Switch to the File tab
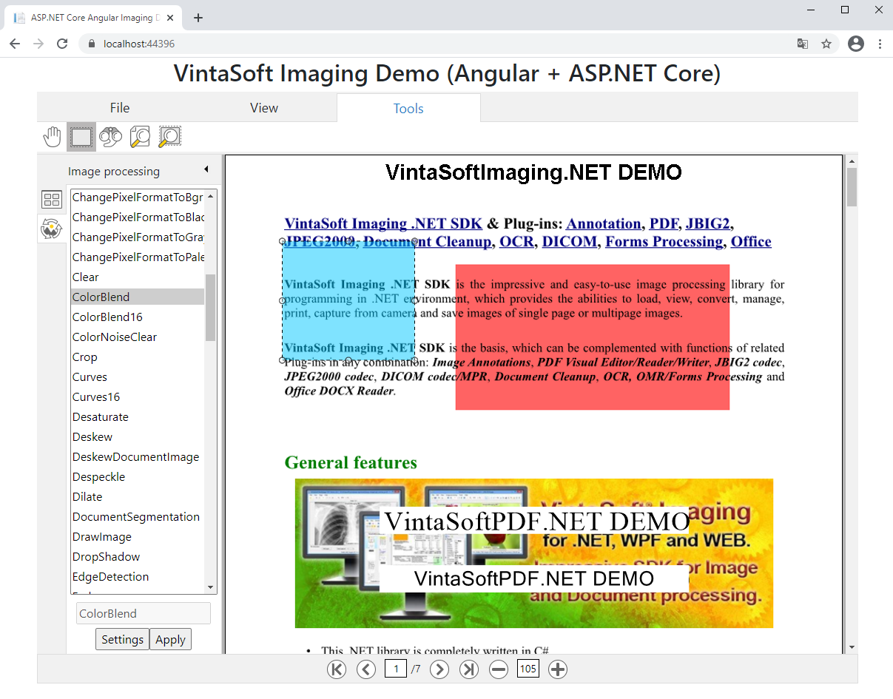Image resolution: width=893 pixels, height=699 pixels. pyautogui.click(x=120, y=108)
